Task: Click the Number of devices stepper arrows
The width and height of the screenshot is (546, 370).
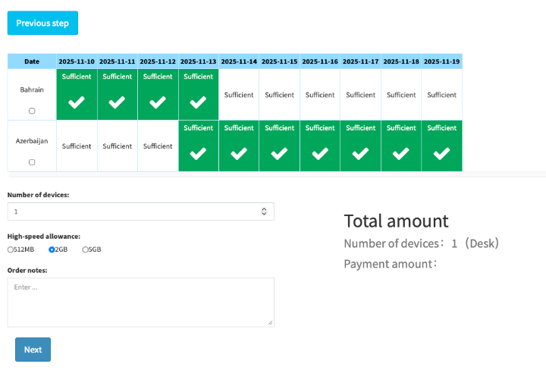Action: [264, 212]
